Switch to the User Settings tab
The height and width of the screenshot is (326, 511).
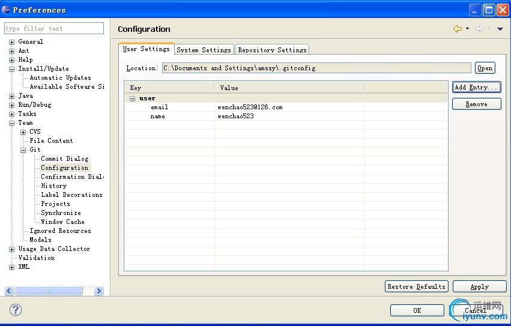click(147, 49)
